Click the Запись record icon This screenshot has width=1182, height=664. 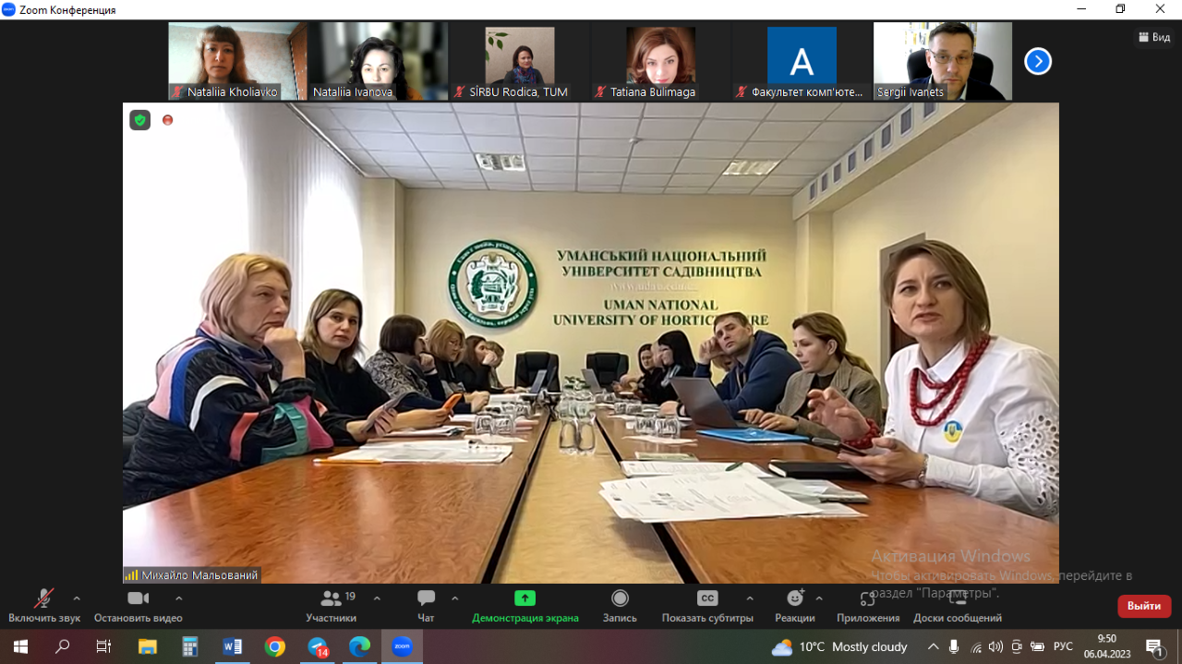tap(620, 598)
